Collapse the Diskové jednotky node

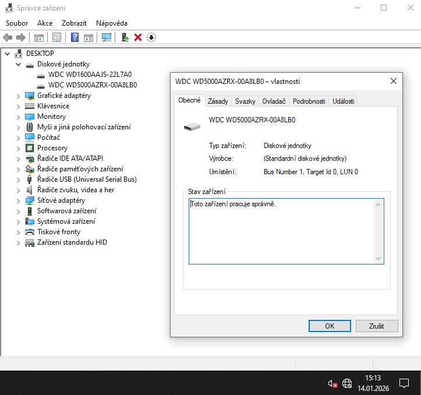[18, 65]
